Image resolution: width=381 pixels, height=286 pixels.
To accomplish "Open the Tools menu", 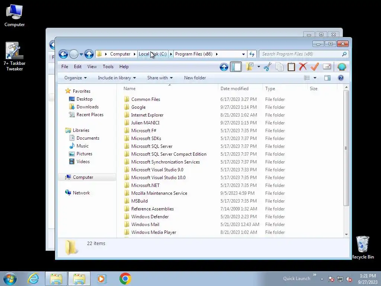I will point(108,67).
